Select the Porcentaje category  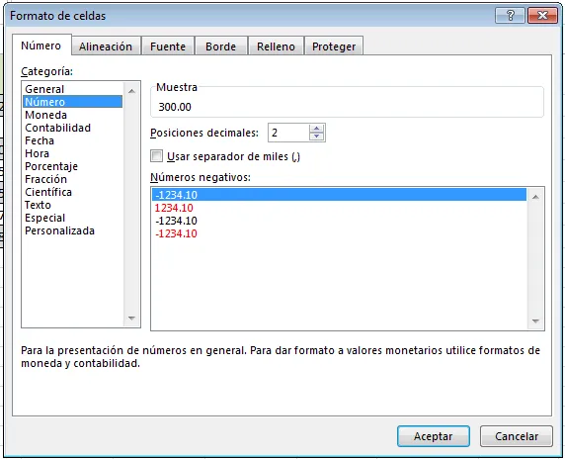click(72, 166)
